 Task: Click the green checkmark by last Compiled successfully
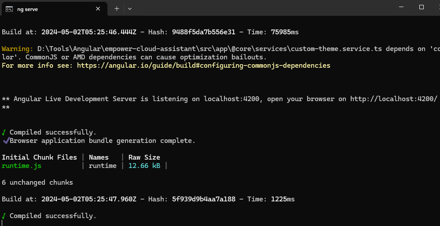[4, 216]
